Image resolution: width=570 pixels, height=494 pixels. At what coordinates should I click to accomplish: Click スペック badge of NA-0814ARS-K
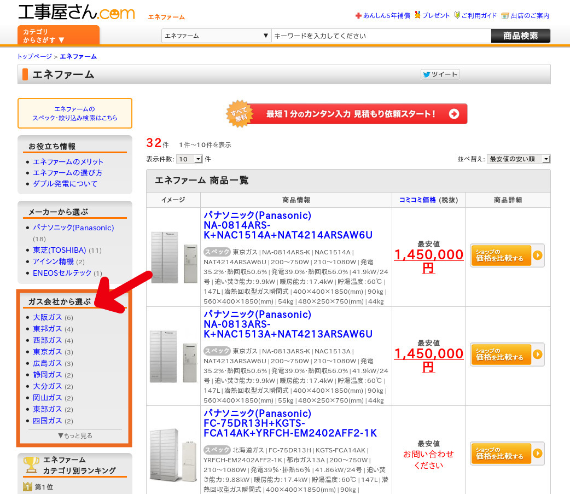pyautogui.click(x=217, y=252)
